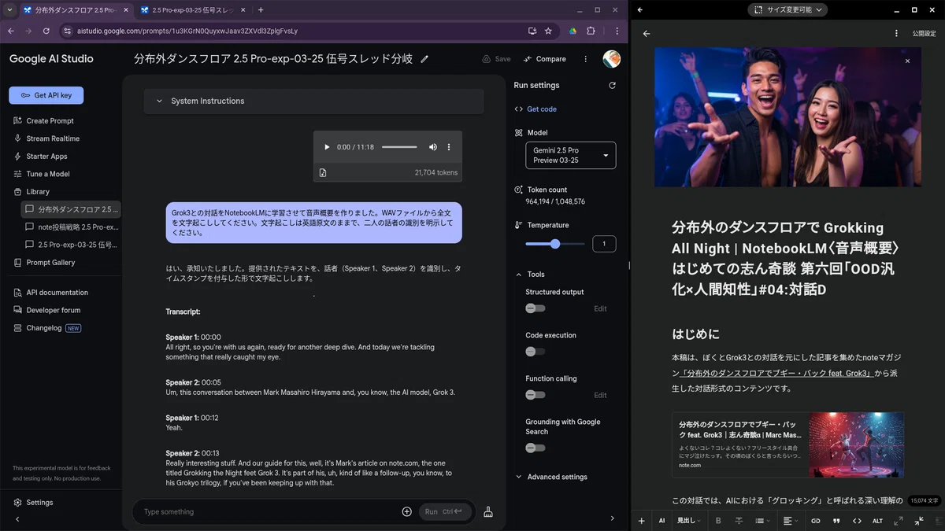945x531 pixels.
Task: Open the Chrome tab search dropdown
Action: coord(10,10)
